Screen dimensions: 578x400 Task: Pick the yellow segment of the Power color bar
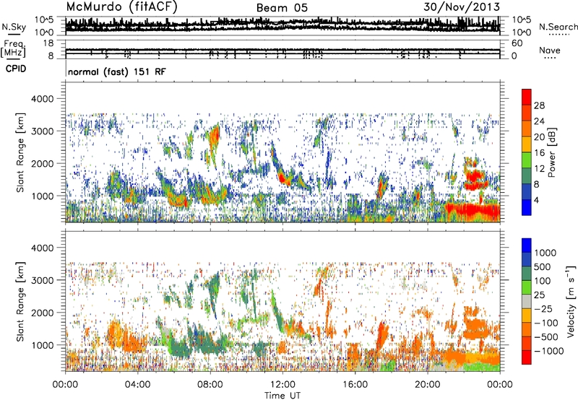(x=527, y=144)
